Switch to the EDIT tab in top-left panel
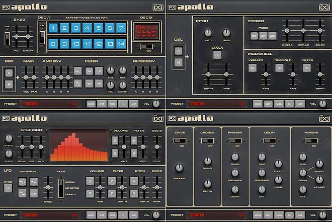 pos(102,104)
